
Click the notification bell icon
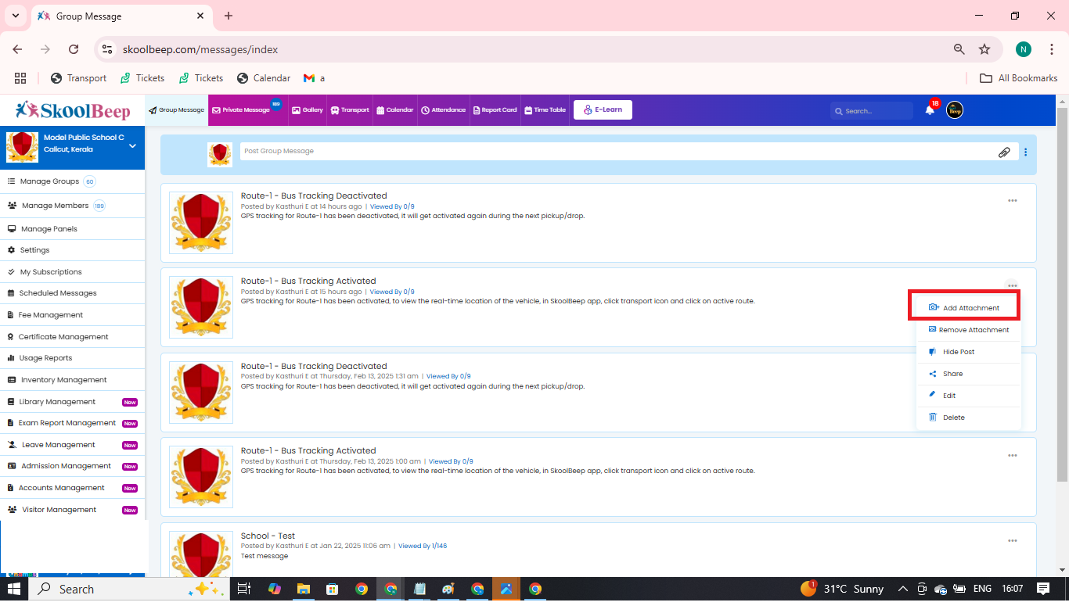pos(930,110)
